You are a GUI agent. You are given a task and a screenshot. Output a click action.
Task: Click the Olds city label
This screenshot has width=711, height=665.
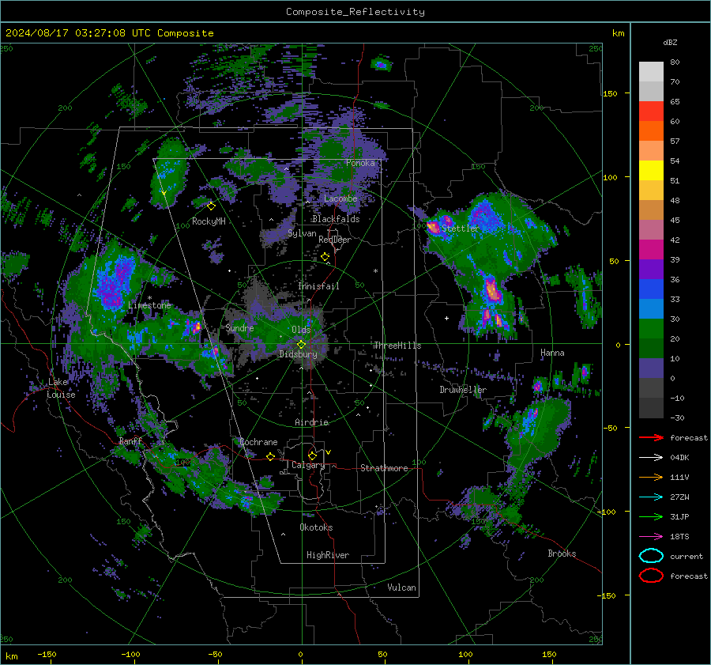pos(301,330)
